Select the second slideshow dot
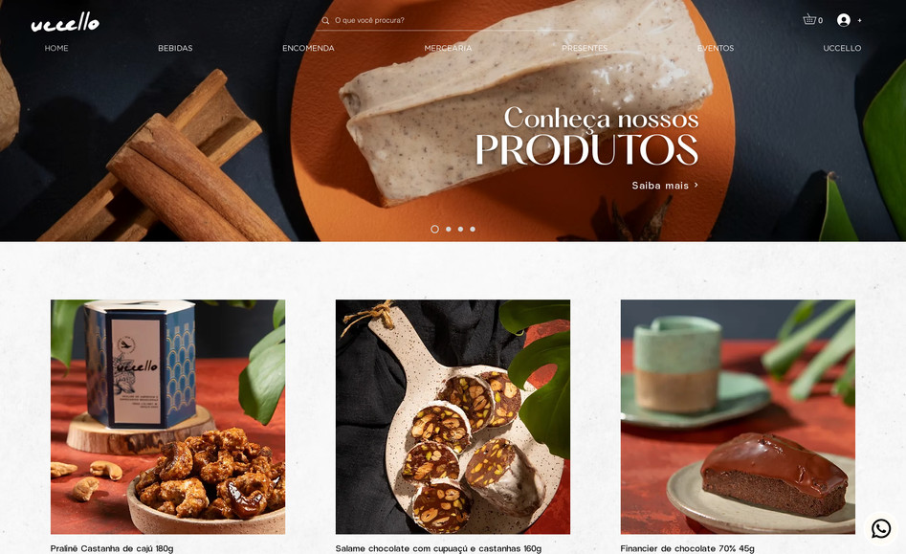This screenshot has width=906, height=554. 449,230
